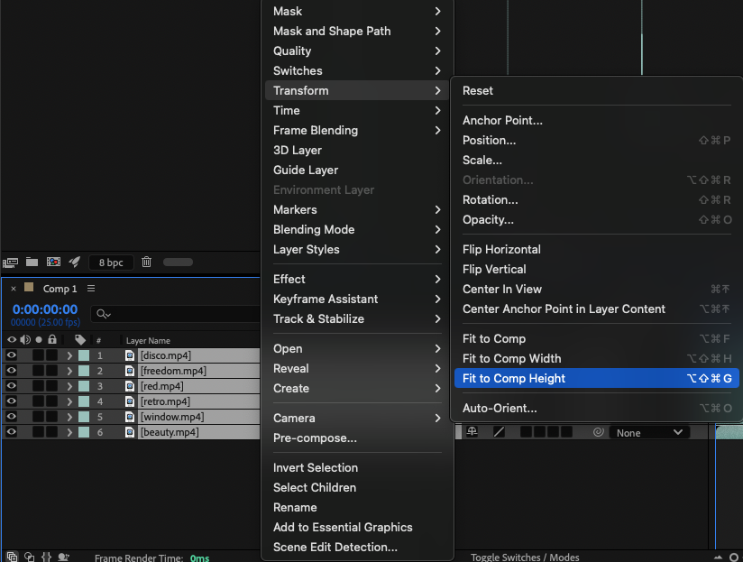Choose Flip Horizontal in Transform submenu
743x562 pixels.
[597, 249]
